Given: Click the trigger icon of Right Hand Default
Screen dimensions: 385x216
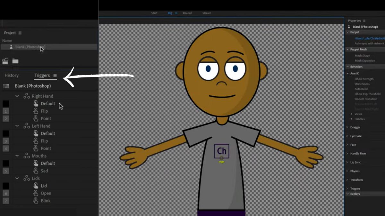Looking at the screenshot, I should pos(36,104).
